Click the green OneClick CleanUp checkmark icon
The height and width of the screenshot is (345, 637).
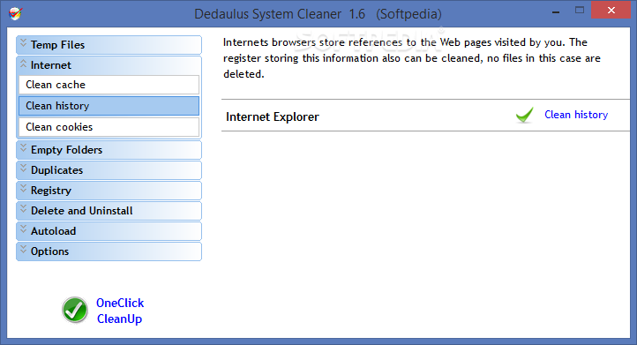[75, 311]
